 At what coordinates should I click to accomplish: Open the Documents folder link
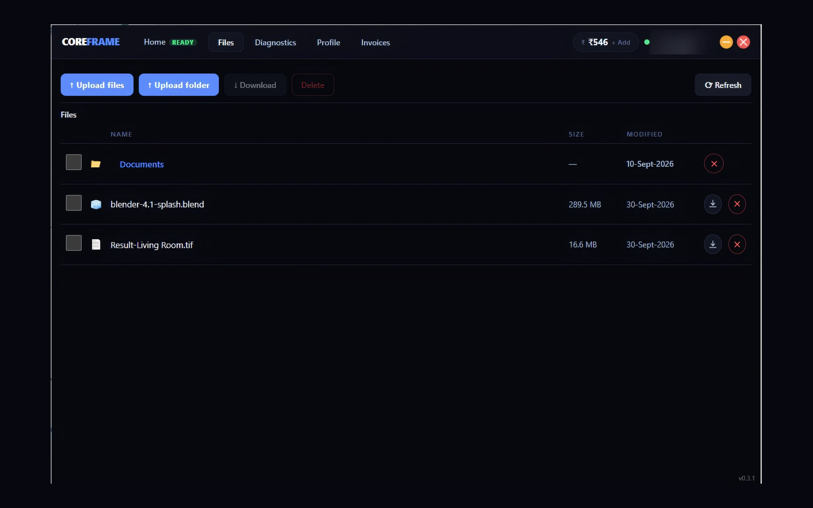click(142, 164)
